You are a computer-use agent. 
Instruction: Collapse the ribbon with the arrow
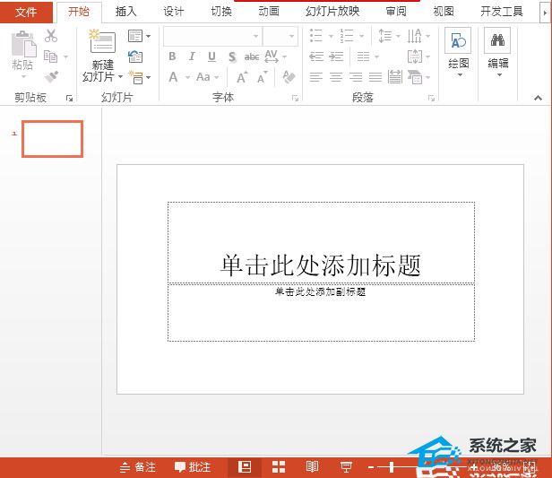point(538,98)
